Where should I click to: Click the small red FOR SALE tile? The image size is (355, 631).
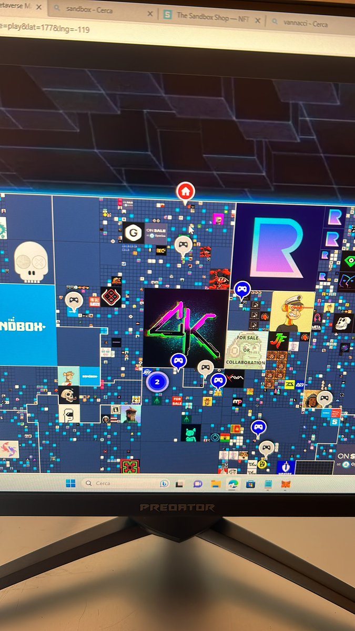177,401
